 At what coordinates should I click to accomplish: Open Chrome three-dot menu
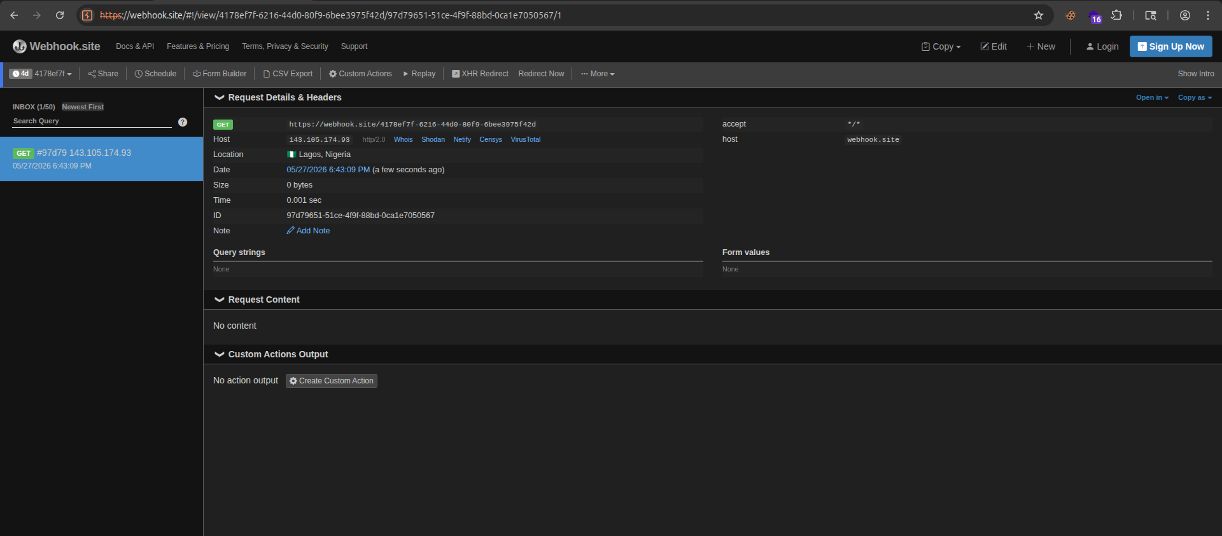tap(1208, 15)
